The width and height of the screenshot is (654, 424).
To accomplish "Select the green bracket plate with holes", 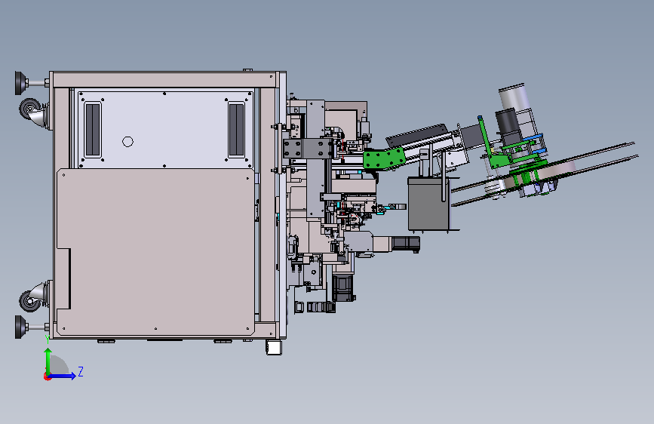I will coord(384,159).
